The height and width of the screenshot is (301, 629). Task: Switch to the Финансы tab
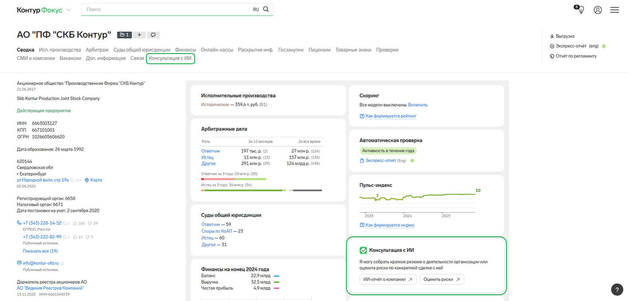click(185, 50)
